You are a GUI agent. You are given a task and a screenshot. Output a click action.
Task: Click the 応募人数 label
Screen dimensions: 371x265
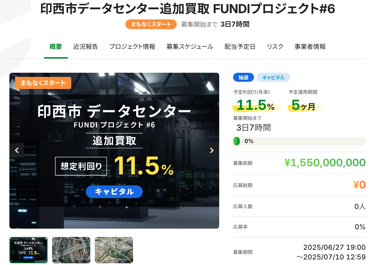(x=243, y=206)
